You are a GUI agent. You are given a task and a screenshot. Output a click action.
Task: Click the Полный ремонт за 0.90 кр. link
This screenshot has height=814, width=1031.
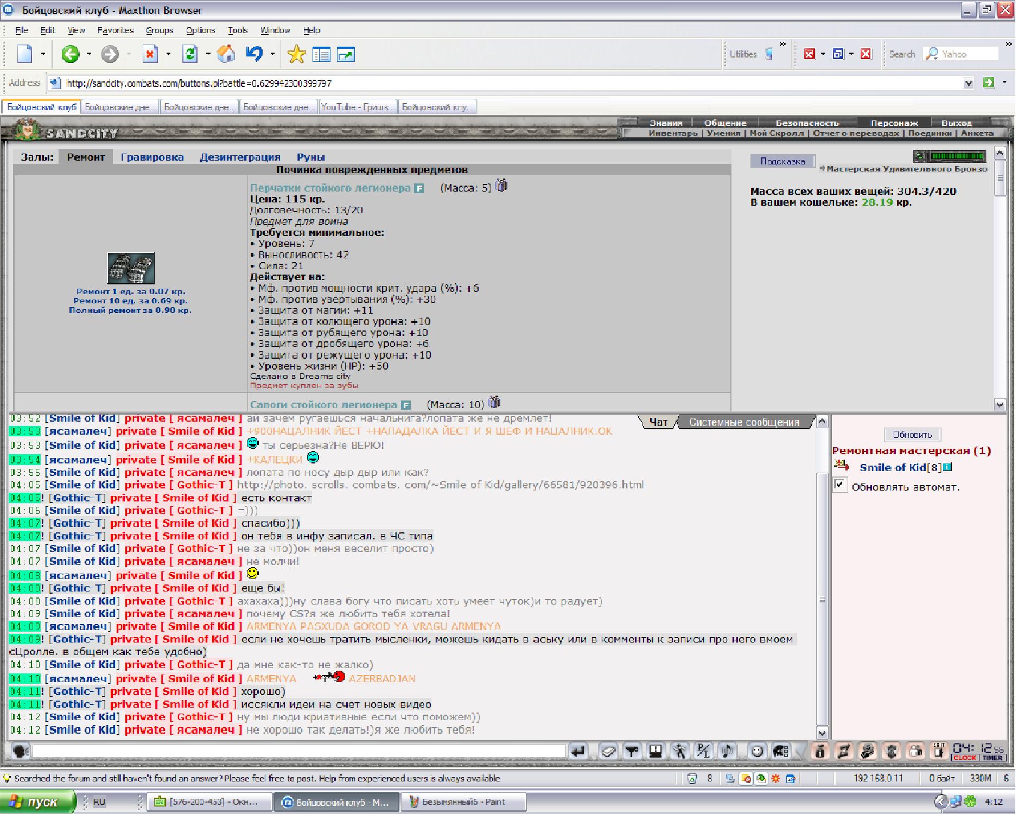coord(130,310)
